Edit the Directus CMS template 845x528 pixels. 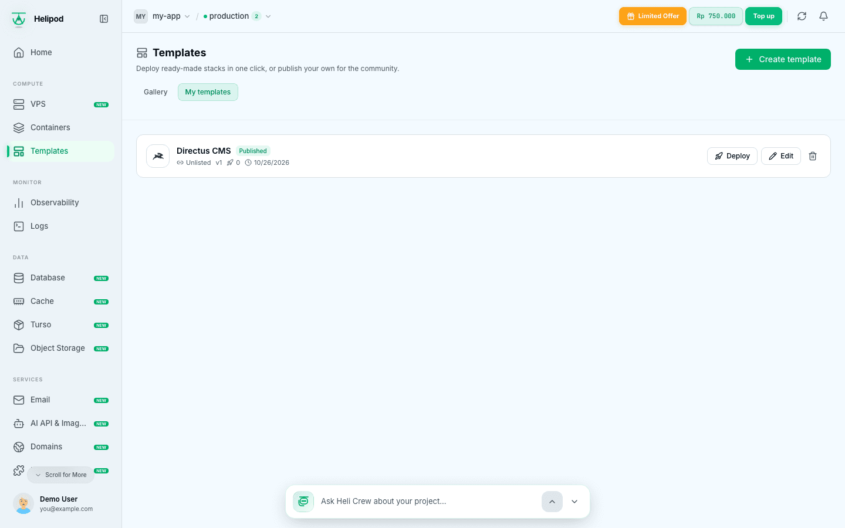click(x=781, y=156)
